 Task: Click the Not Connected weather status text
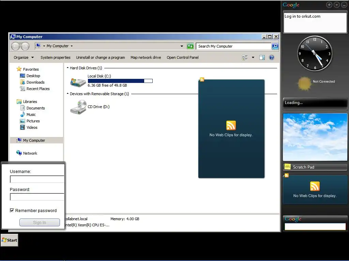[324, 82]
